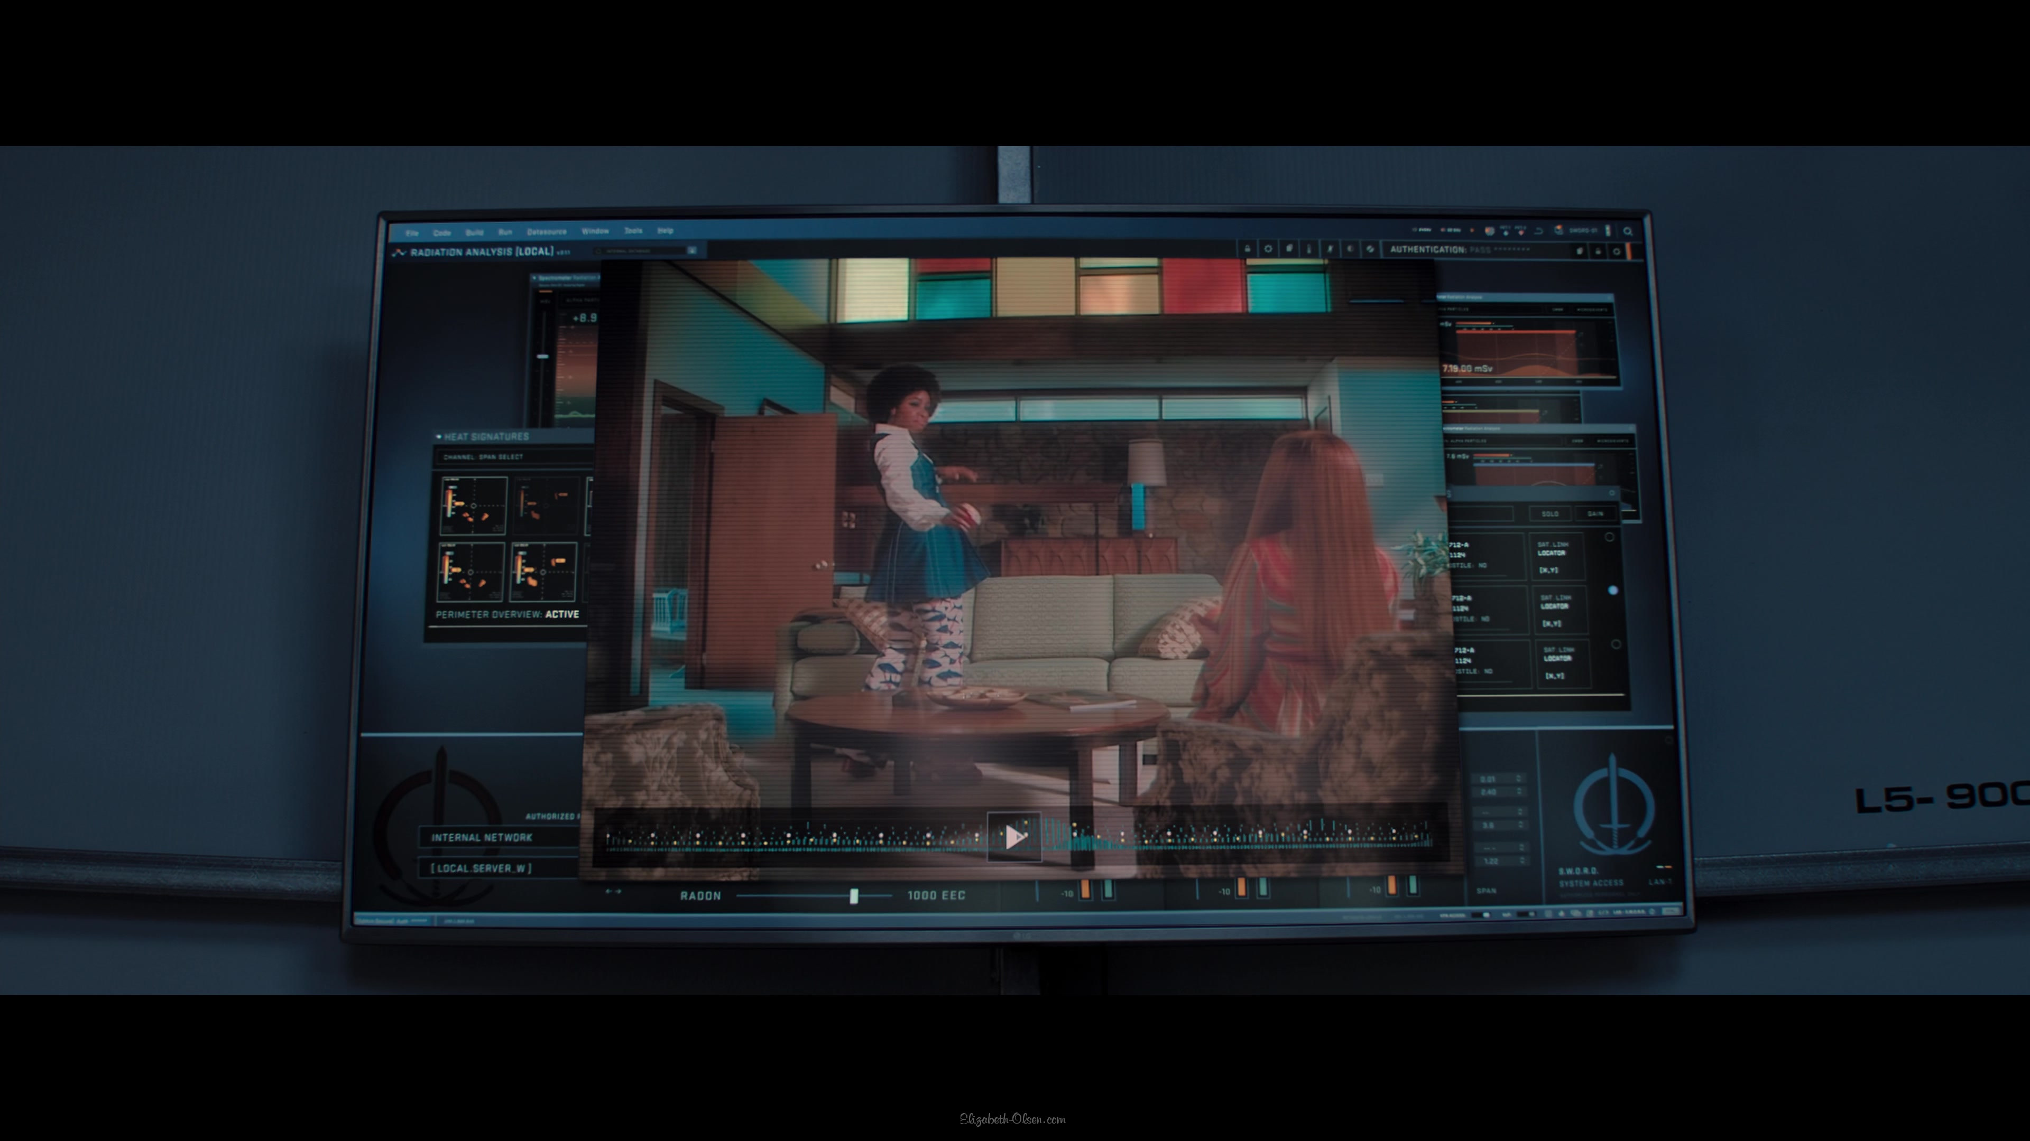Click the gear icon beside the padlock

pos(1268,249)
